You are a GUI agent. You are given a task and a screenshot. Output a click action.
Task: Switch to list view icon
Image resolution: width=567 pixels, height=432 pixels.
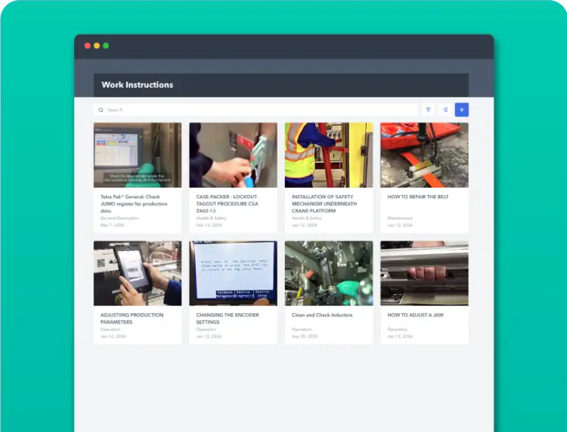pyautogui.click(x=445, y=110)
